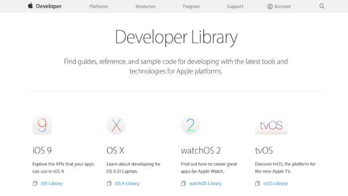Click the OS X heading

115,151
